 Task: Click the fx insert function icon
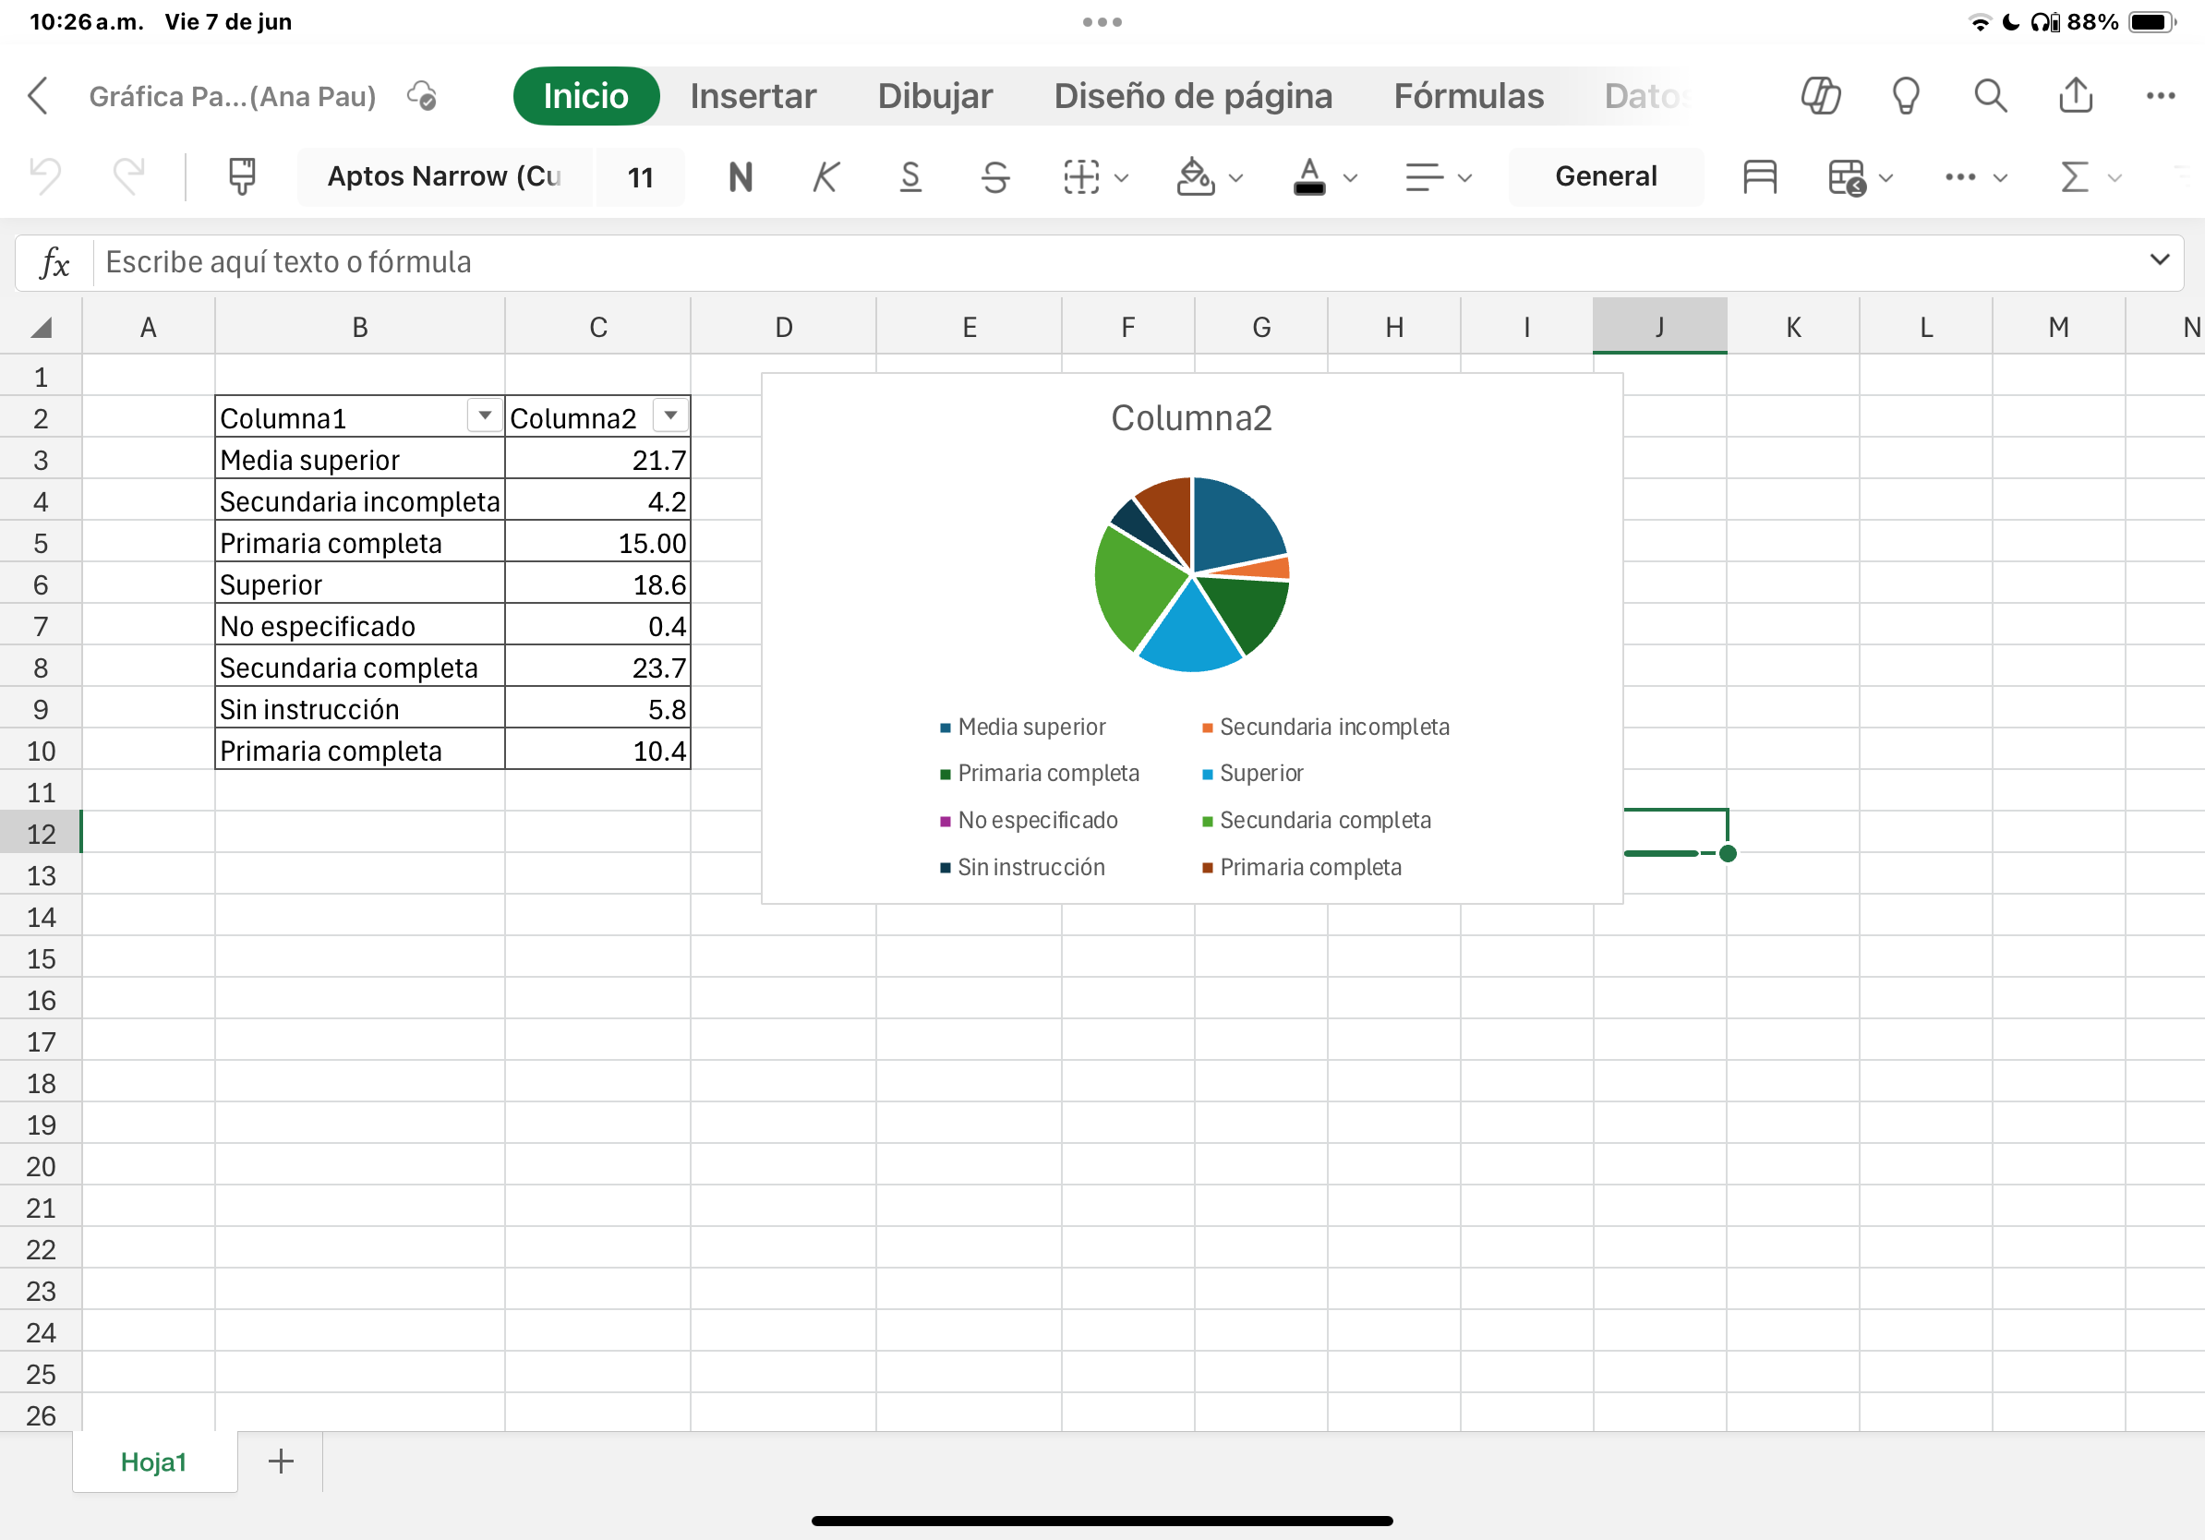click(x=54, y=262)
